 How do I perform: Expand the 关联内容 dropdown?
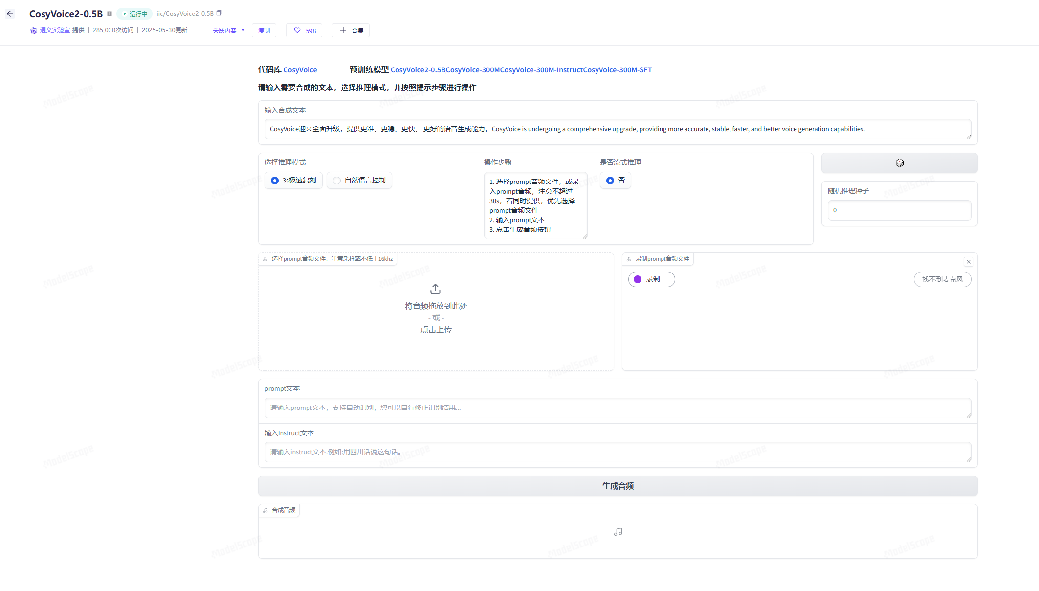tap(228, 30)
